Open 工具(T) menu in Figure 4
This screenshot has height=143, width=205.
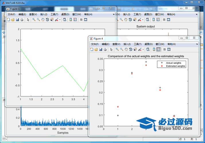point(138,44)
